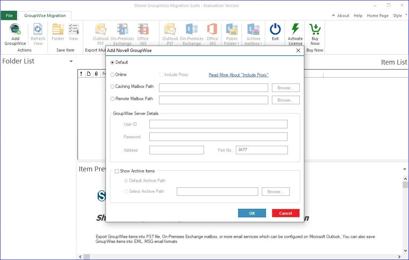Image resolution: width=409 pixels, height=260 pixels.
Task: Select the first Outlook PST export icon
Action: [101, 29]
